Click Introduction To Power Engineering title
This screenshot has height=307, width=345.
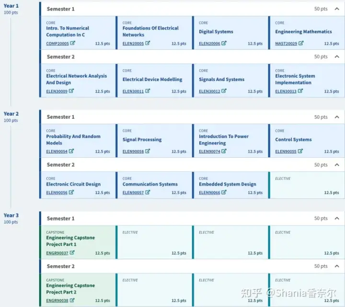[x=224, y=140]
